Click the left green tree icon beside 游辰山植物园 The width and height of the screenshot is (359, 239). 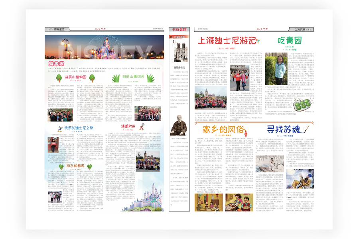(x=59, y=78)
